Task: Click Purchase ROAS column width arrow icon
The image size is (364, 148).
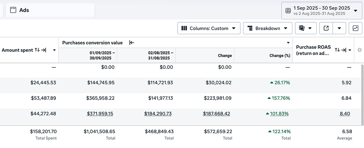Action: (344, 50)
